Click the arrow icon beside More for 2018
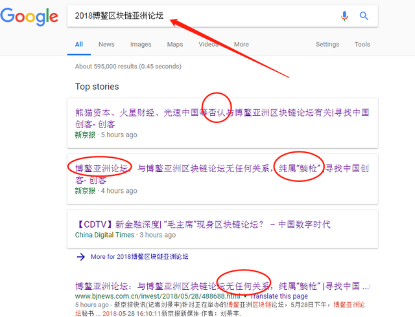The height and width of the screenshot is (317, 415). [x=80, y=257]
